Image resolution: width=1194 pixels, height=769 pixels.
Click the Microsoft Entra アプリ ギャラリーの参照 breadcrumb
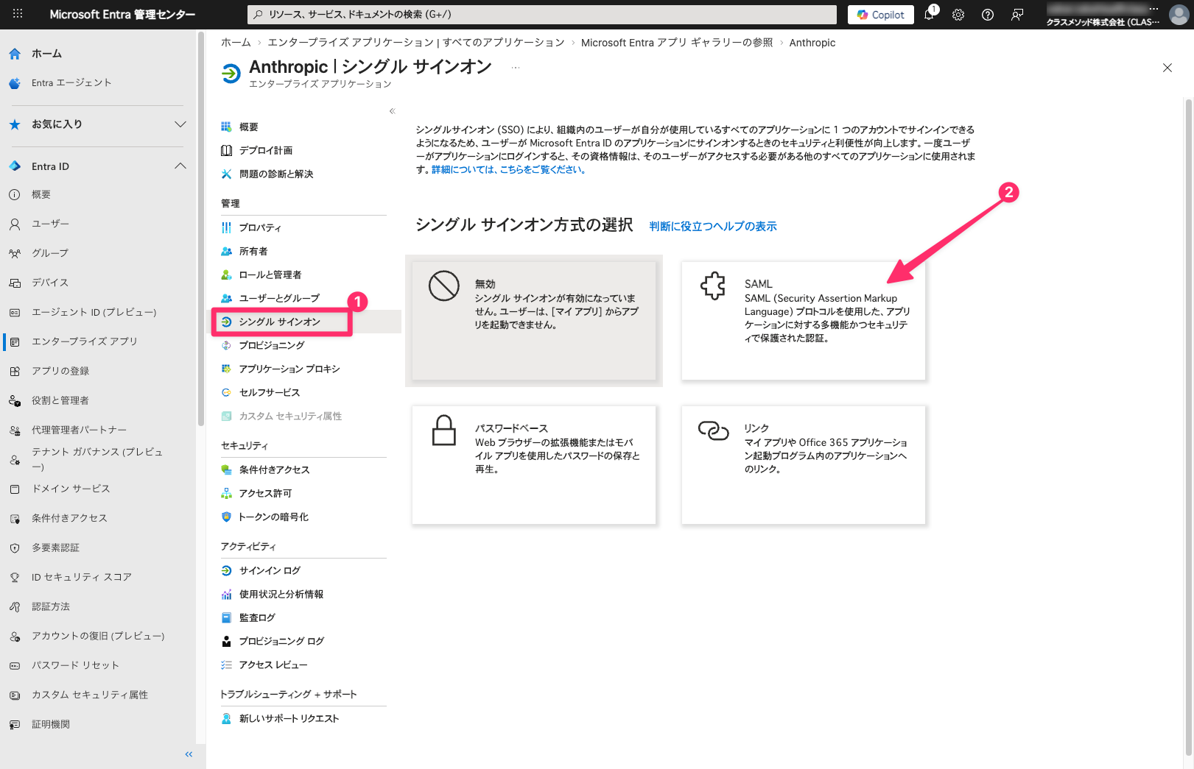676,43
